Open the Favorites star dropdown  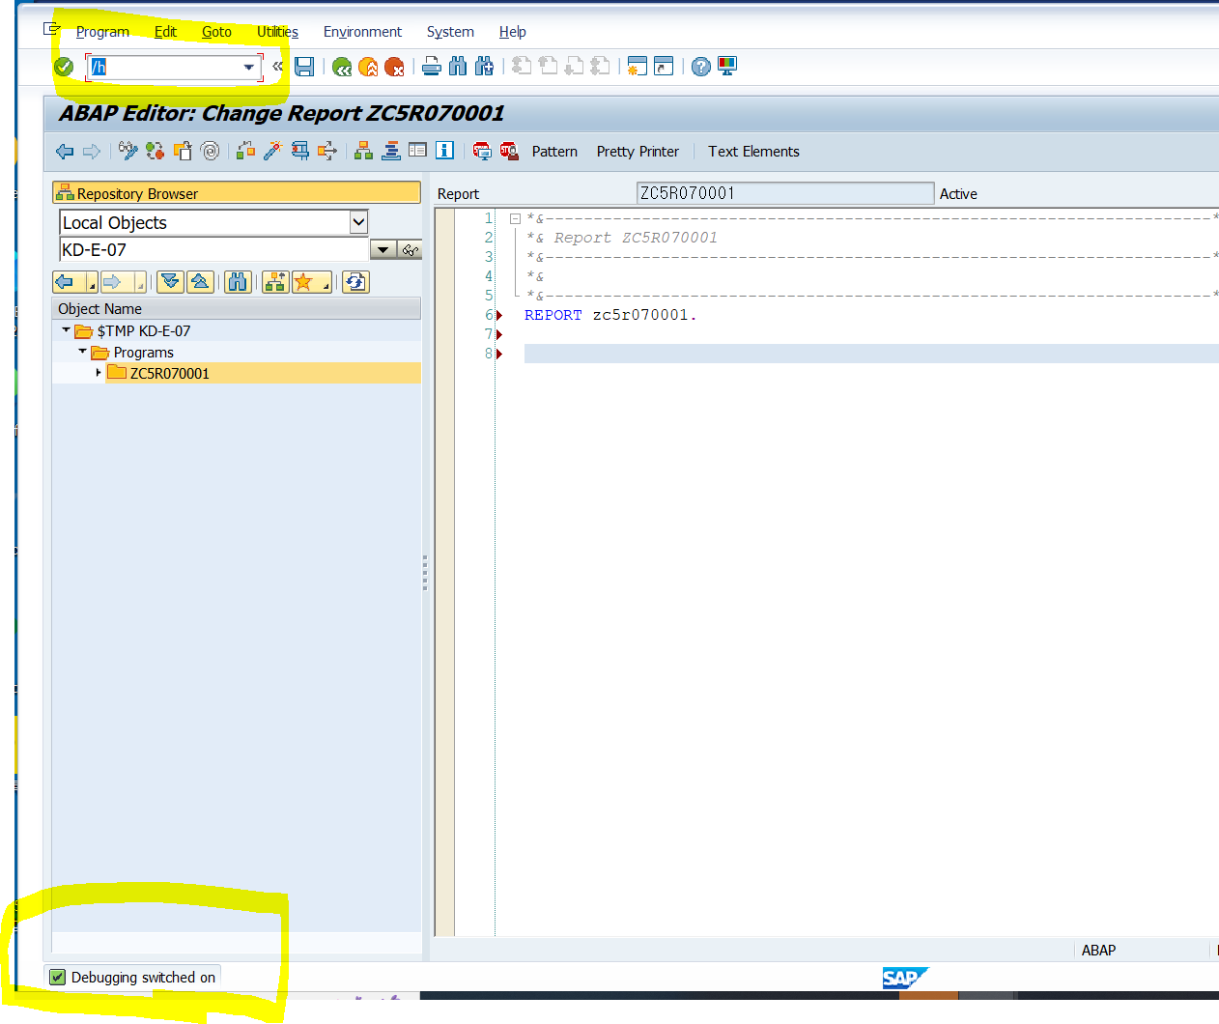[311, 282]
